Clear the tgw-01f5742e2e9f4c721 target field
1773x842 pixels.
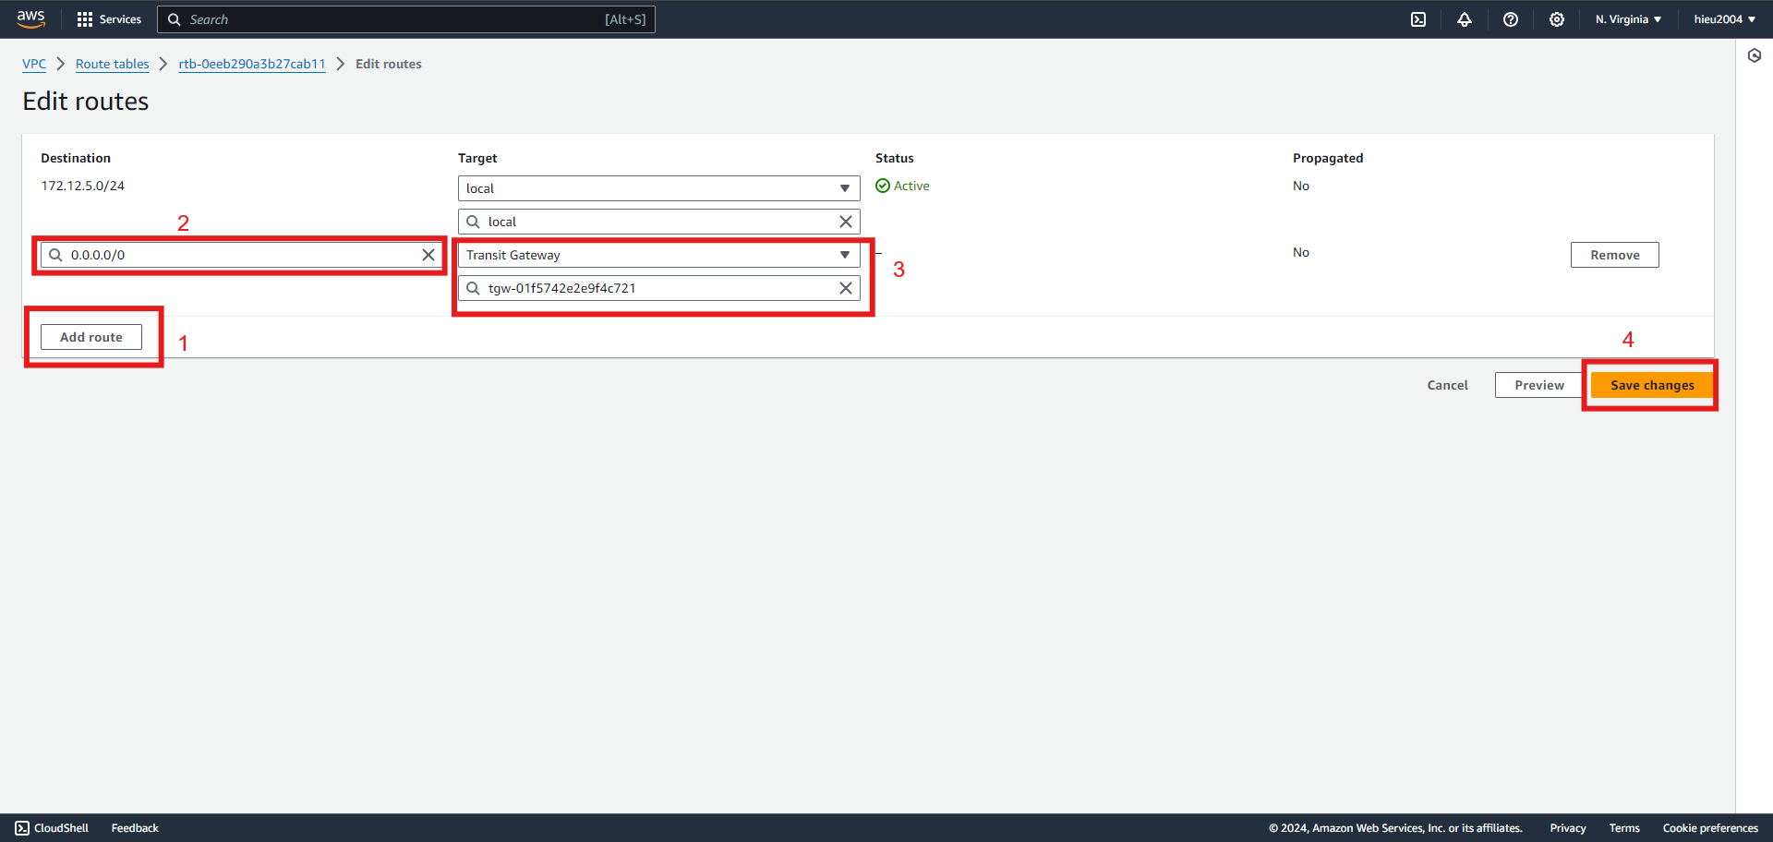[846, 288]
